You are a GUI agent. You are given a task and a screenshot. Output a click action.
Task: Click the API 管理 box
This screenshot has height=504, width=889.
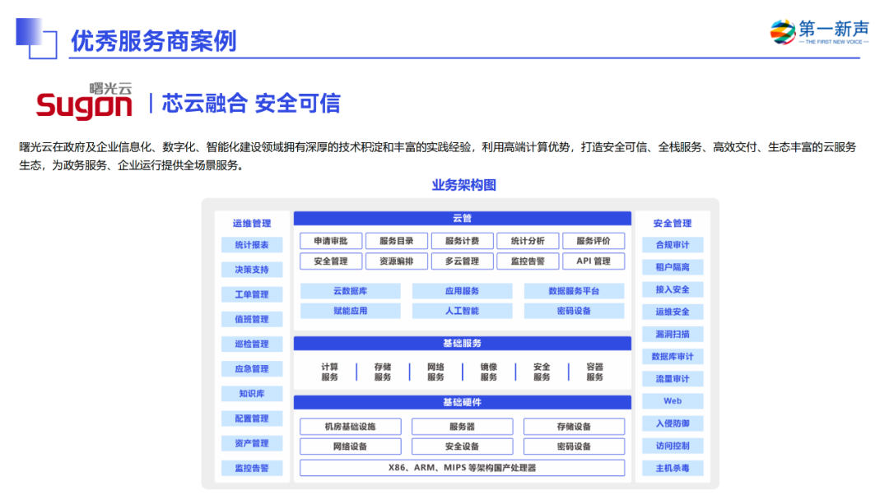click(x=593, y=261)
